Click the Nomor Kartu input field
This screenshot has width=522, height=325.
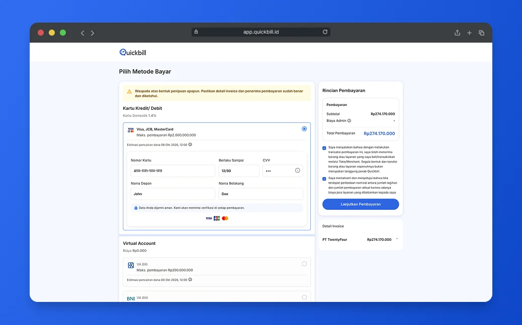(173, 171)
